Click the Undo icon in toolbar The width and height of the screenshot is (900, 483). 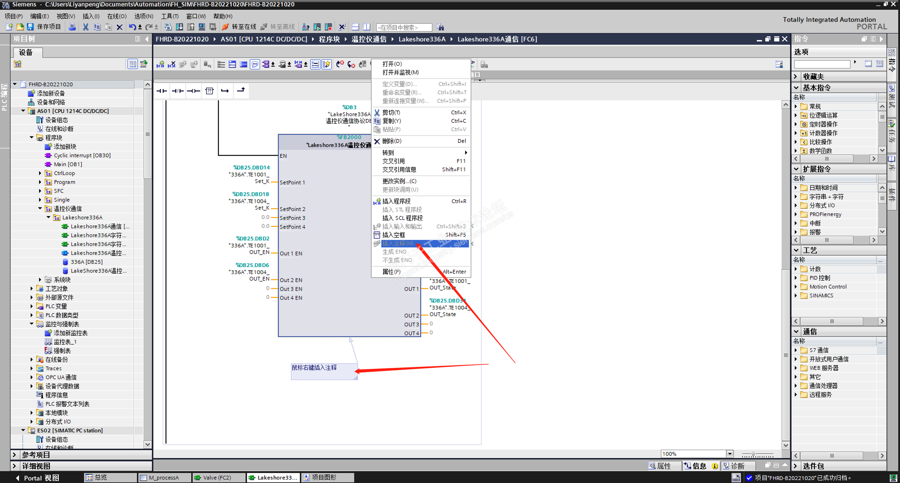pyautogui.click(x=132, y=27)
